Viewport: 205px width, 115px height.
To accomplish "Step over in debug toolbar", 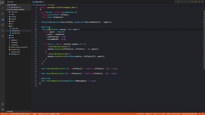I will coord(182,2).
